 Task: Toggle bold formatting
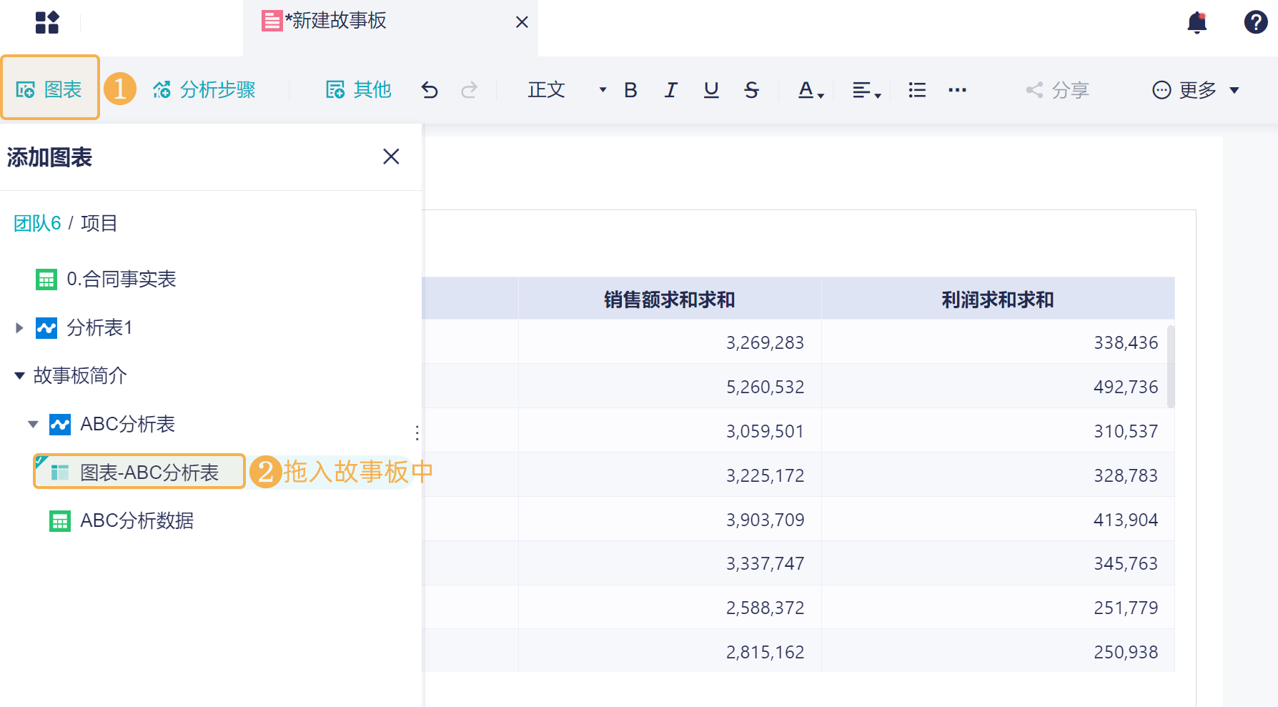coord(630,90)
